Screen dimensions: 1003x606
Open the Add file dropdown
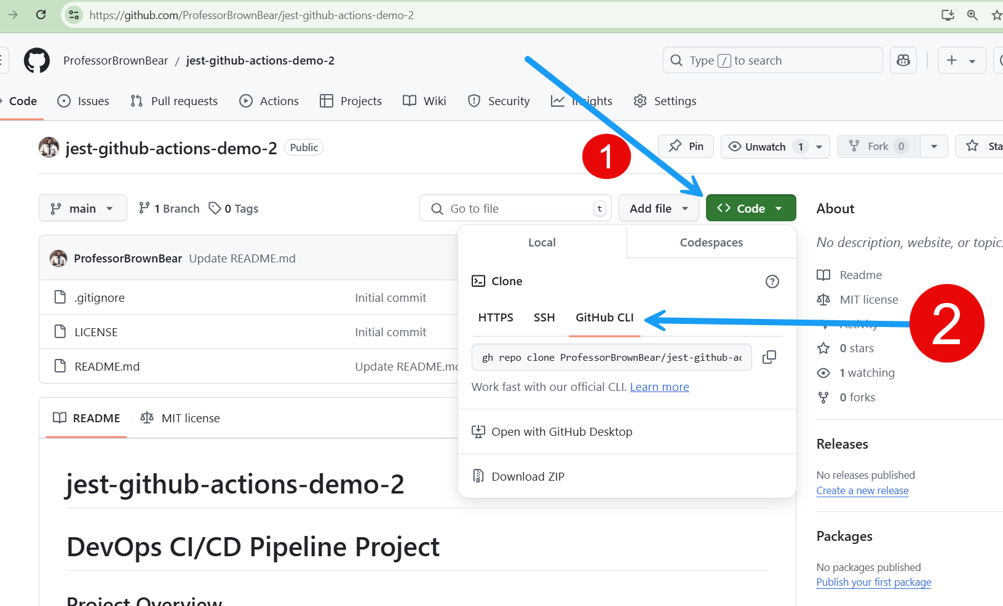pos(658,208)
